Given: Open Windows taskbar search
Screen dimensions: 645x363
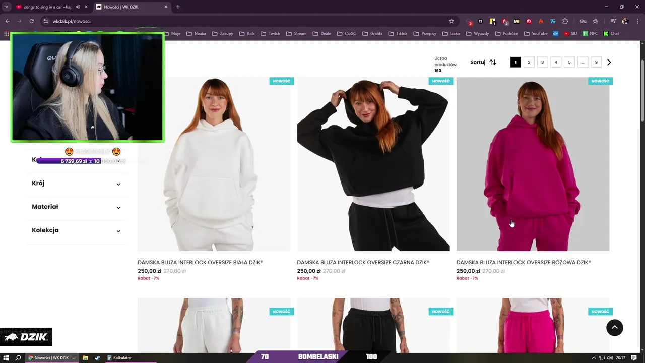Looking at the screenshot, I should [x=19, y=358].
